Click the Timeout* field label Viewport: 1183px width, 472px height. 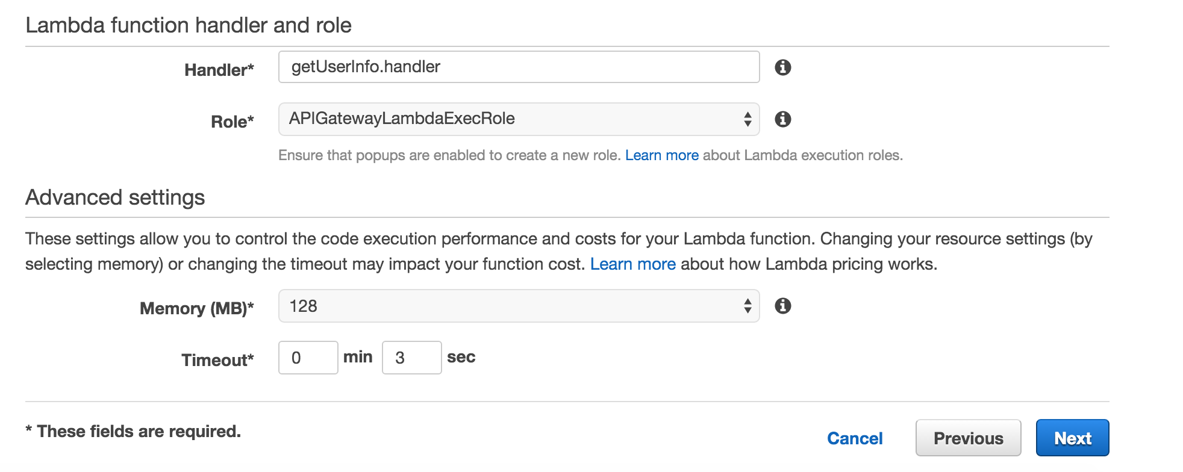click(217, 360)
